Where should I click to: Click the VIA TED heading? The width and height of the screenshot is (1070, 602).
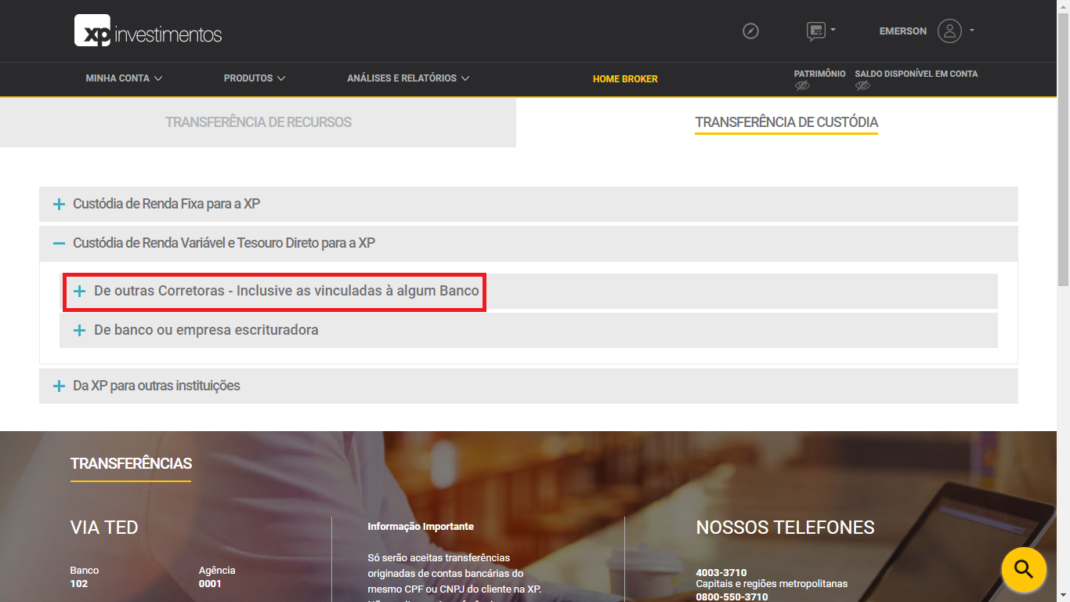pos(104,528)
